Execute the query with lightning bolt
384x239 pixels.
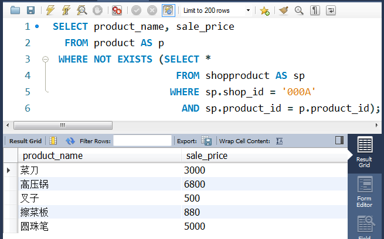(50, 11)
